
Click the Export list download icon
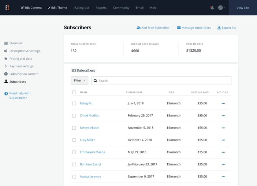(219, 28)
